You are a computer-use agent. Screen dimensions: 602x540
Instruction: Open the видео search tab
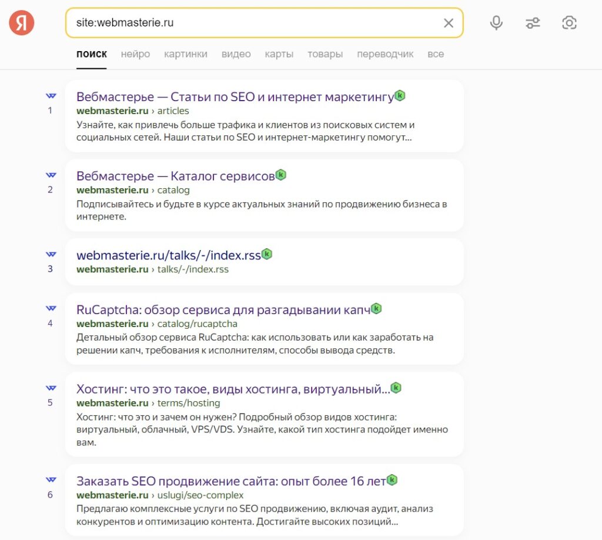coord(236,54)
